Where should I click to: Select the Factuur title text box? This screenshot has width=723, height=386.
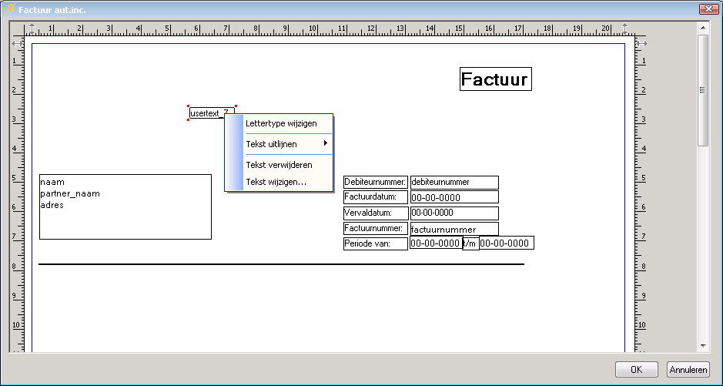pos(495,79)
